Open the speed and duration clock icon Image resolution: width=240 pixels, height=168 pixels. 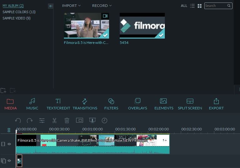pyautogui.click(x=104, y=121)
